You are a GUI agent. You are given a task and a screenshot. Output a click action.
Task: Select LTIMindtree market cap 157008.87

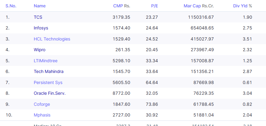pos(202,61)
